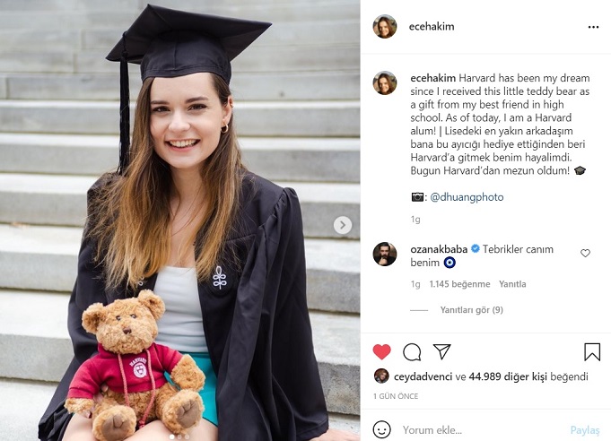Open emoji picker smiley icon

point(382,429)
